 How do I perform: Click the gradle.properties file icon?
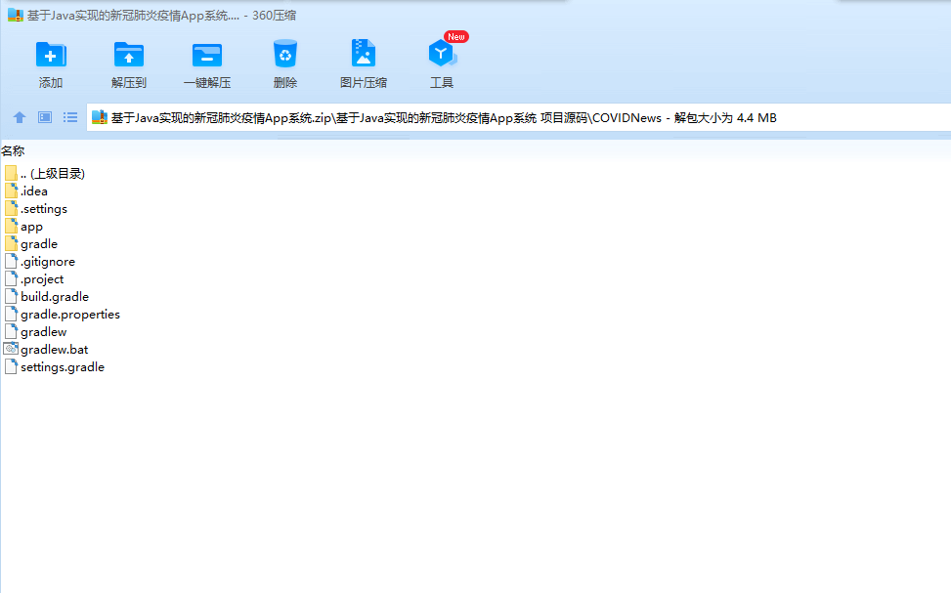[x=11, y=314]
